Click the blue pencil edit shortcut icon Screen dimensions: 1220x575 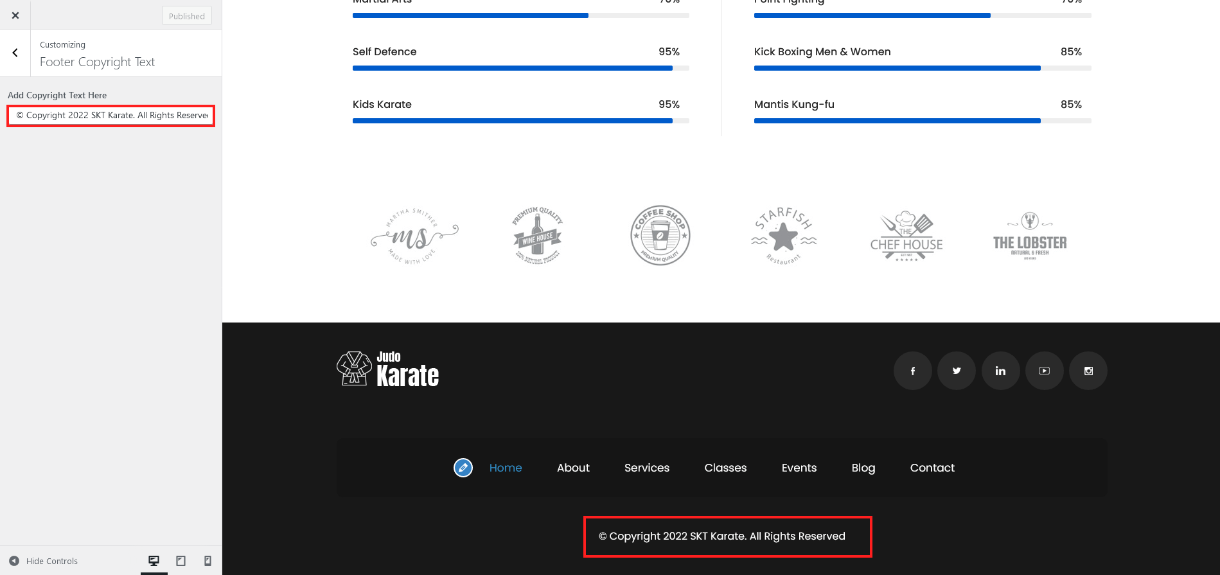pyautogui.click(x=463, y=468)
